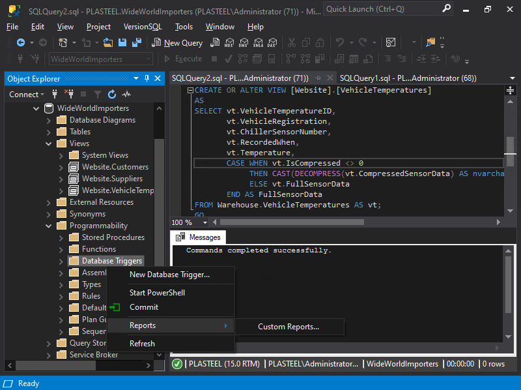Screen dimensions: 521x390
Task: Choose Custom Reports... in the submenu
Action: coord(289,327)
